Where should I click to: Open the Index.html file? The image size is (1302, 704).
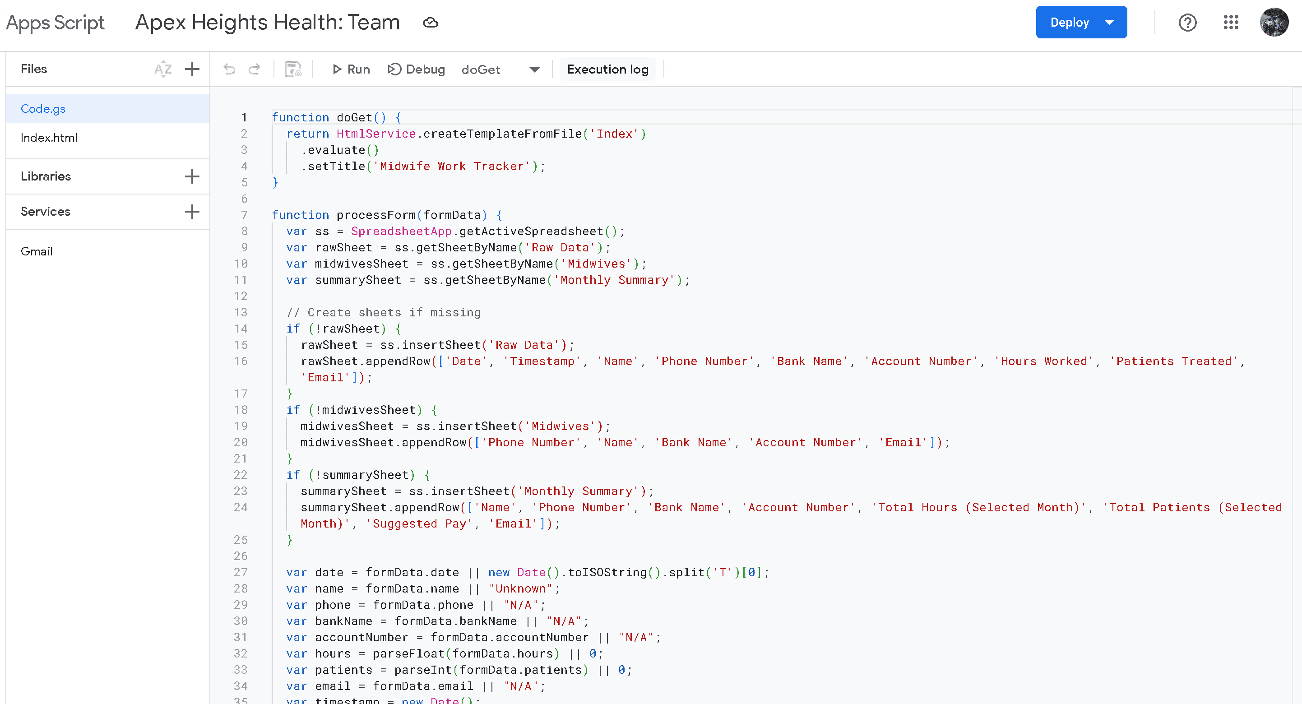point(49,138)
